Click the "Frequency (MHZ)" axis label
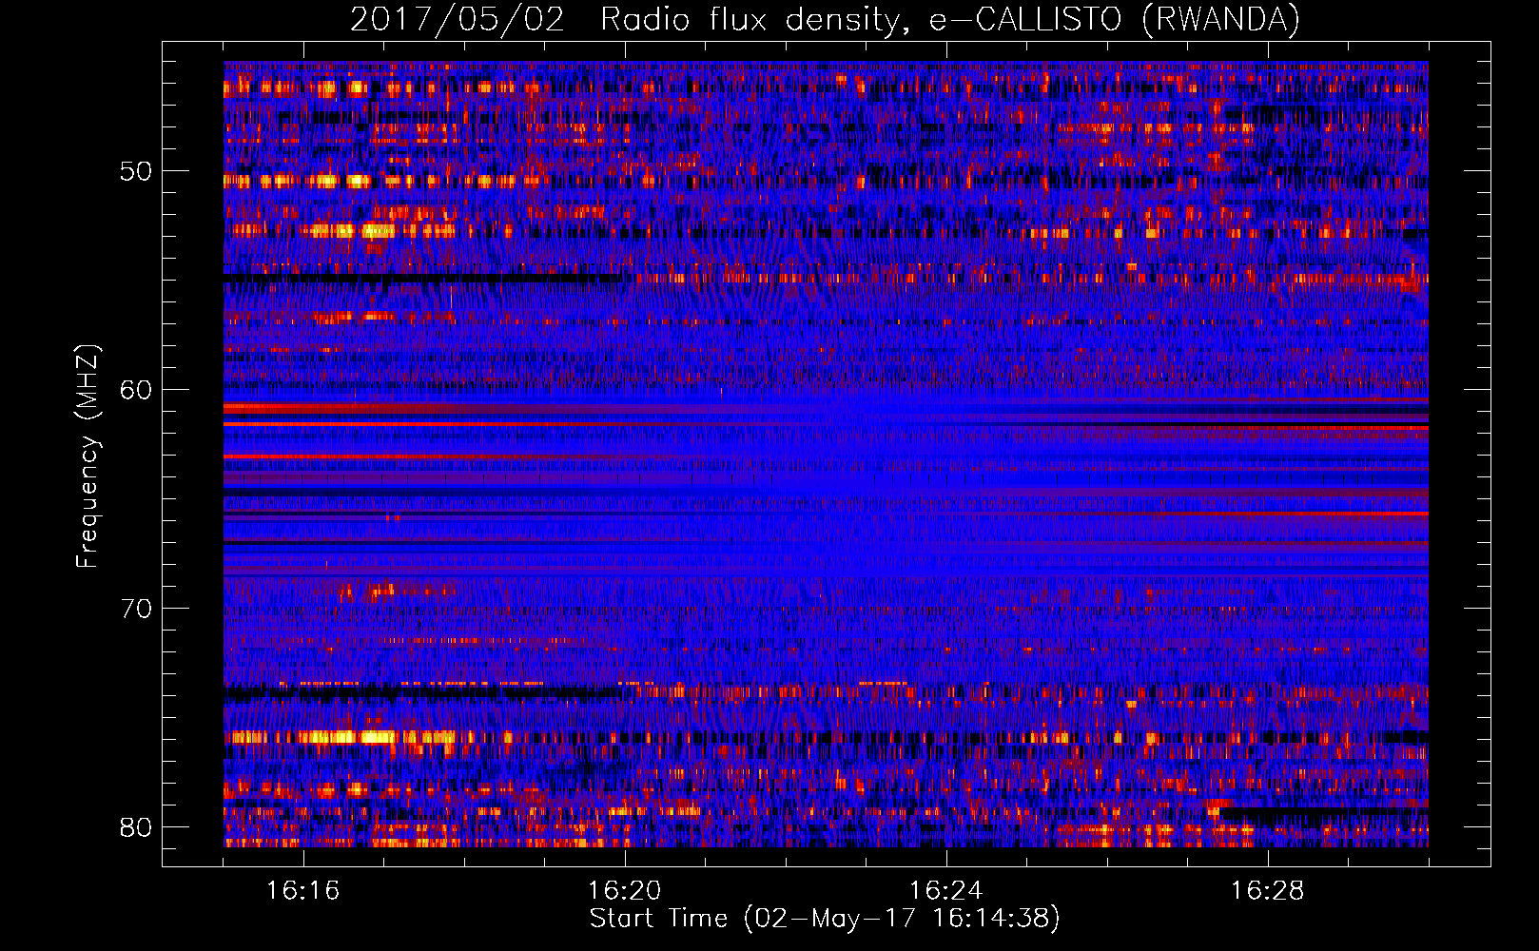 [x=88, y=456]
